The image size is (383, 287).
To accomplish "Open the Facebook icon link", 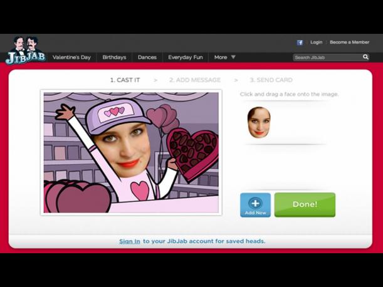I will pos(300,43).
